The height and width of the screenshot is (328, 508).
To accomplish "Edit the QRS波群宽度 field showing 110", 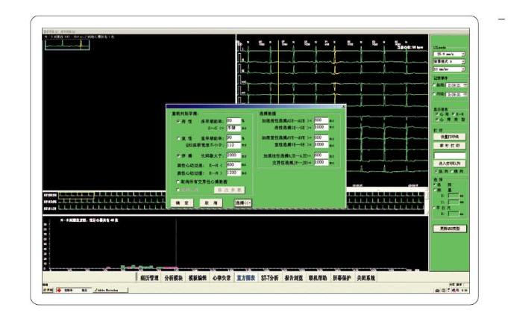I will (x=233, y=145).
